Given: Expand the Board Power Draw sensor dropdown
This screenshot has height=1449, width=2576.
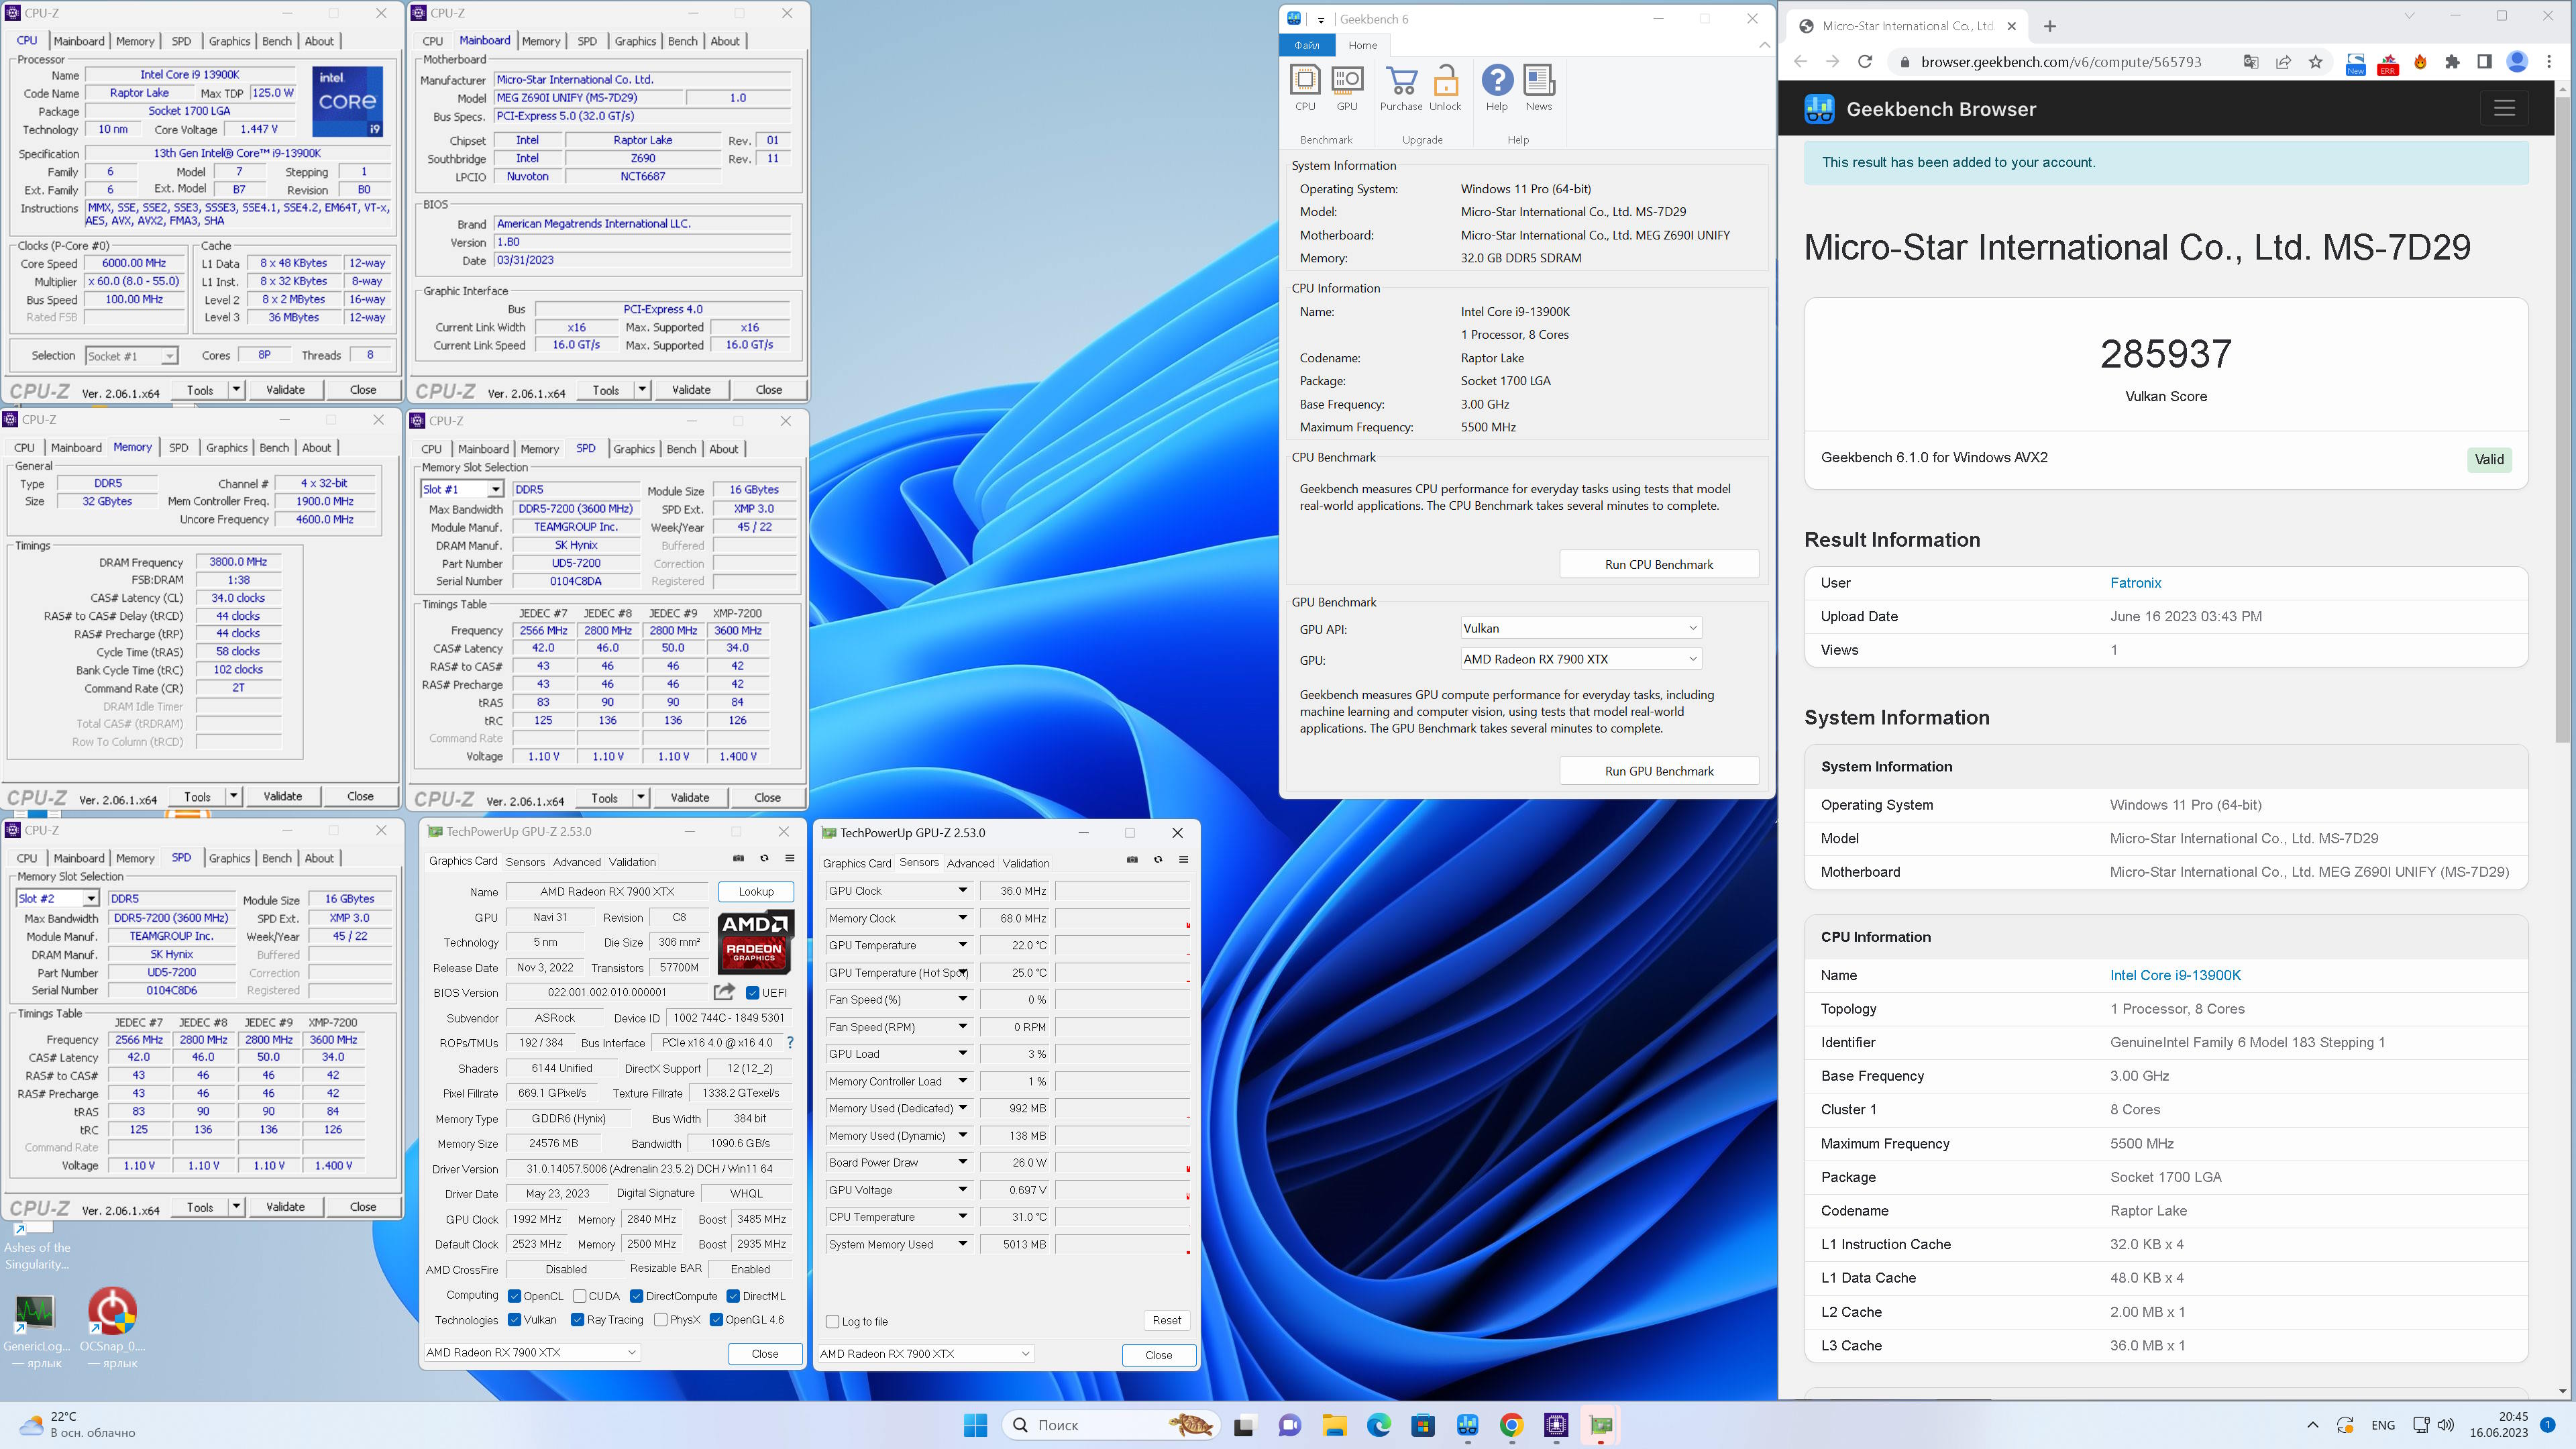Looking at the screenshot, I should [x=962, y=1162].
